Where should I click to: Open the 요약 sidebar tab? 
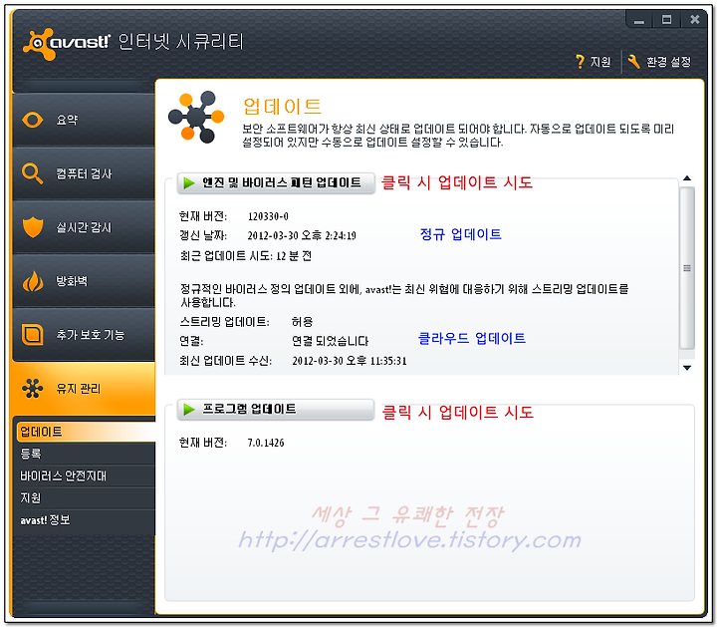pyautogui.click(x=84, y=120)
